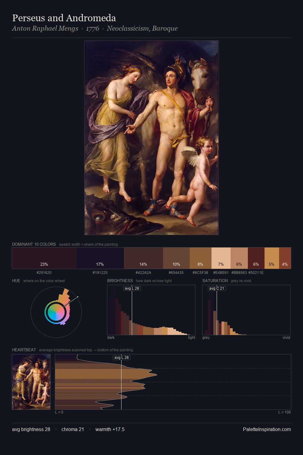The image size is (303, 455).
Task: Click the HEARTBEAT section heading
Action: 24,350
